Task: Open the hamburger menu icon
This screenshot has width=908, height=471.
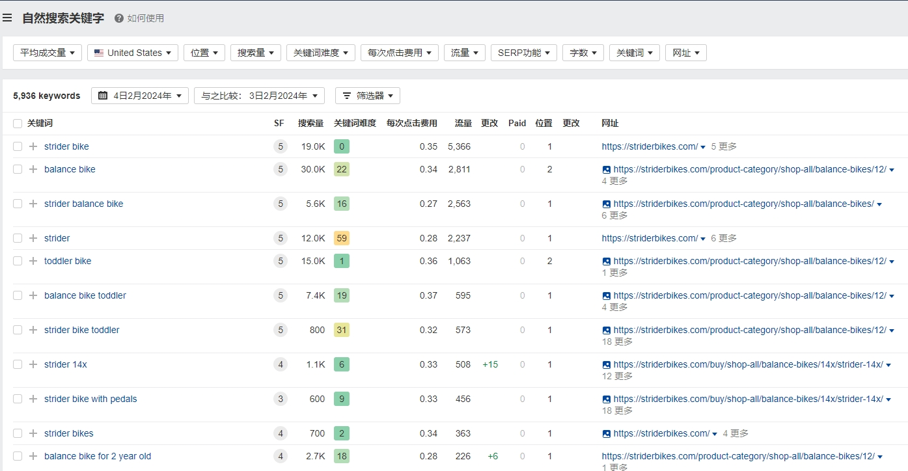Action: (x=7, y=18)
